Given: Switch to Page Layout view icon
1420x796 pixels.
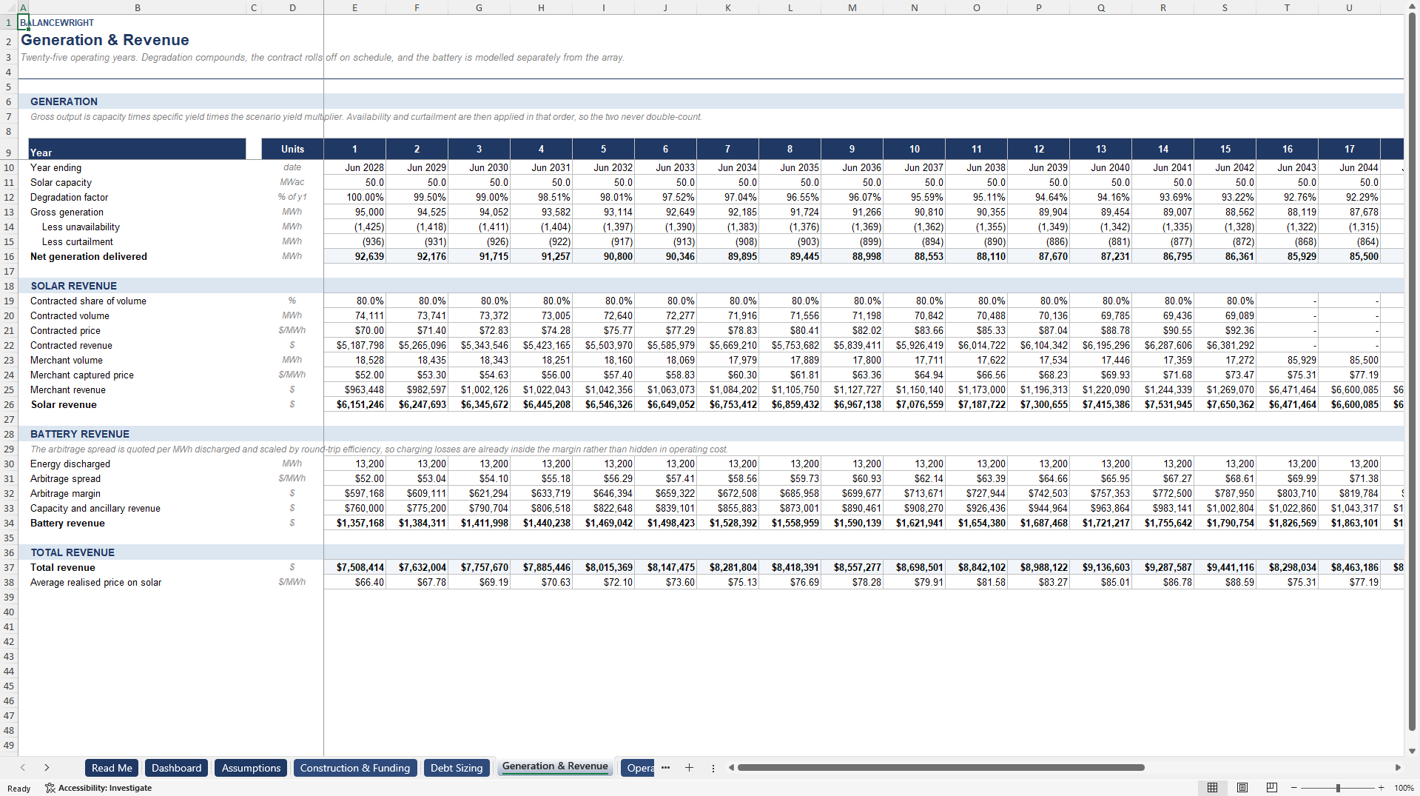Looking at the screenshot, I should pyautogui.click(x=1242, y=788).
